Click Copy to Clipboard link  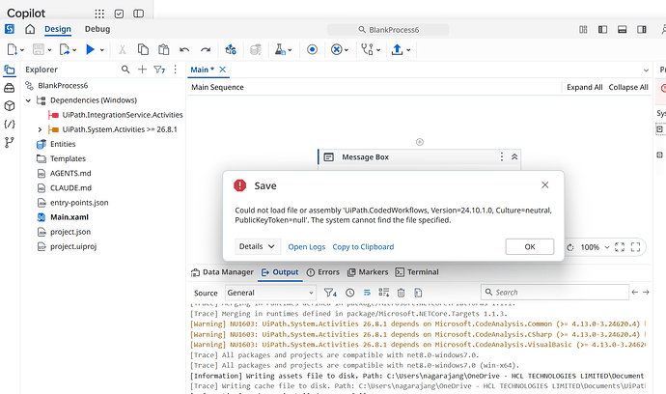363,247
